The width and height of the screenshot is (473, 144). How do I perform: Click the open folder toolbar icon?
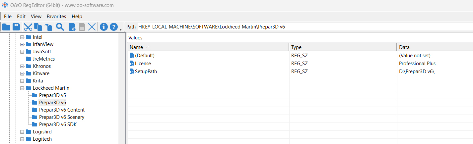pyautogui.click(x=6, y=27)
